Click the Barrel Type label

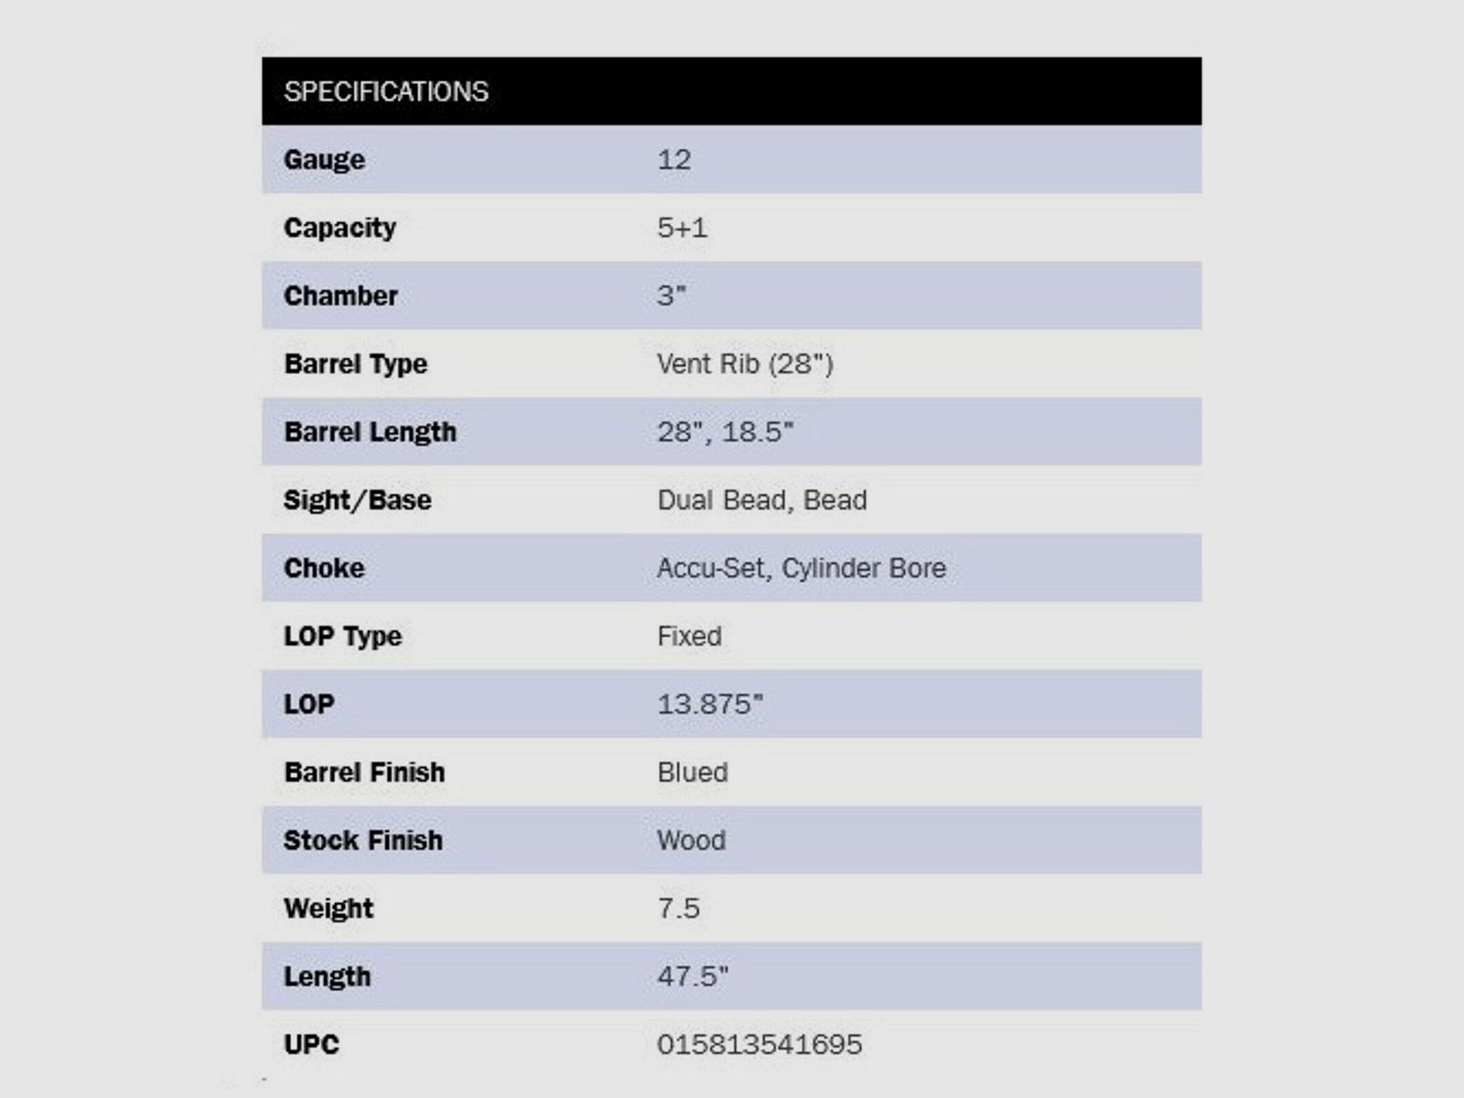[355, 364]
